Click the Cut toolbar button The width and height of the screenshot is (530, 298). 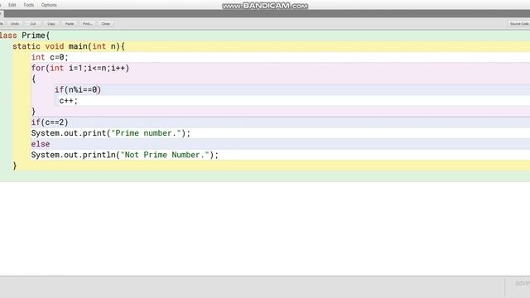click(x=33, y=24)
